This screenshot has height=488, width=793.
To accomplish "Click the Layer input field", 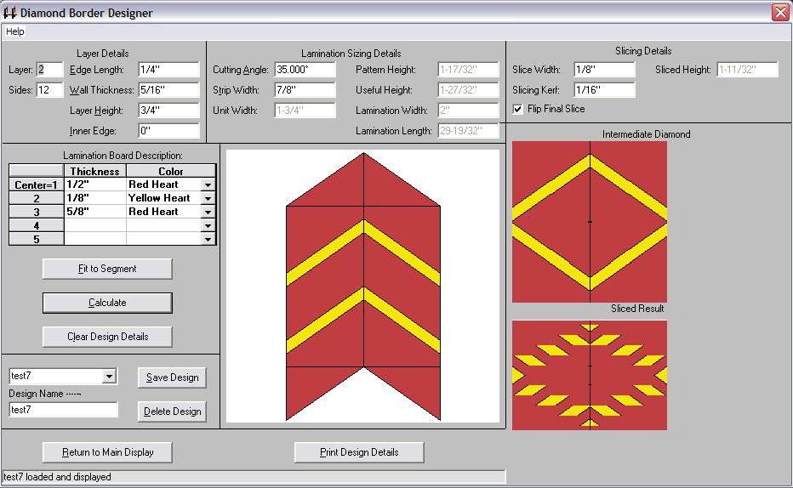I will click(49, 70).
